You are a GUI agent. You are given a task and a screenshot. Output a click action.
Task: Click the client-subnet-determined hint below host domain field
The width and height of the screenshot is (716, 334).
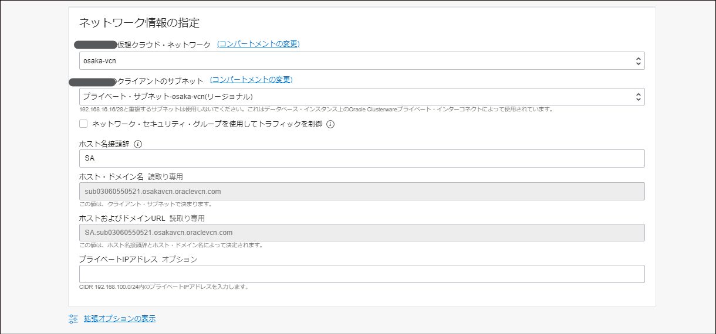pyautogui.click(x=146, y=205)
